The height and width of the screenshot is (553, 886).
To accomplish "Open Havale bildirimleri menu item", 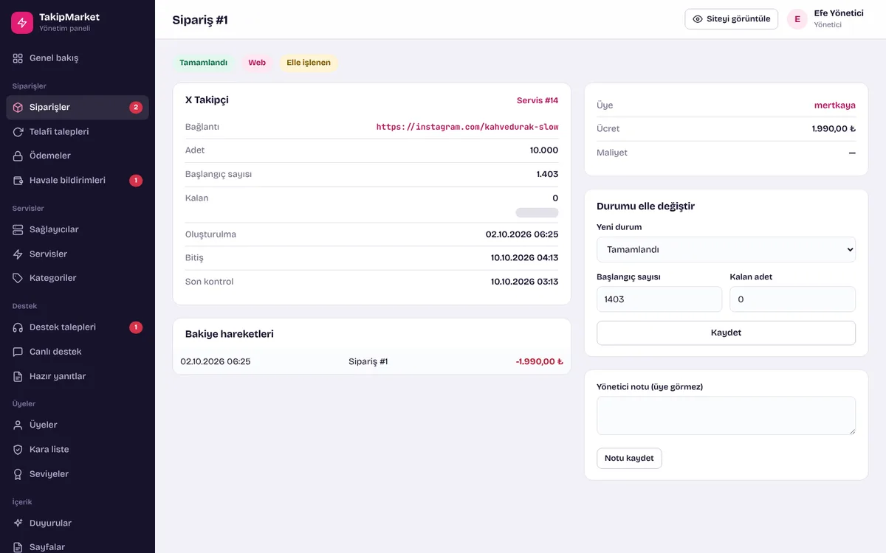I will coord(78,181).
